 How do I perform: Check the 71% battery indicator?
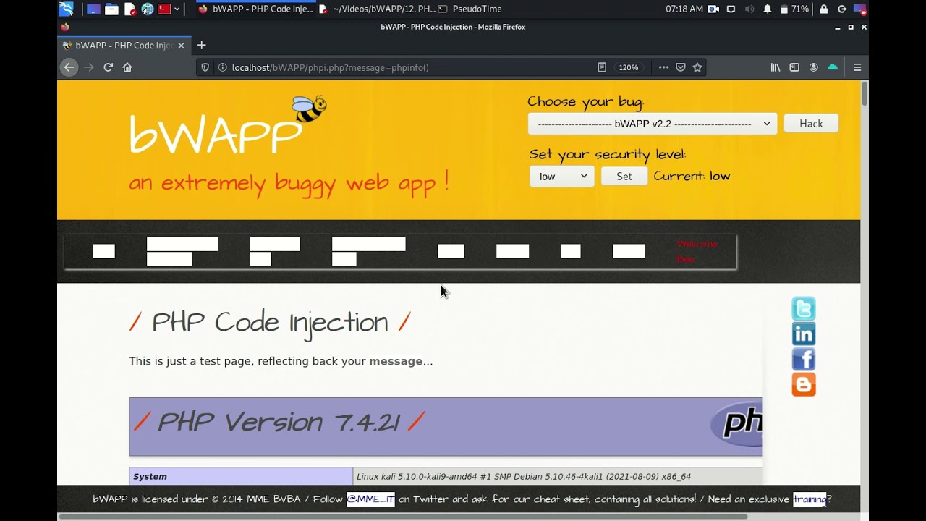point(794,9)
